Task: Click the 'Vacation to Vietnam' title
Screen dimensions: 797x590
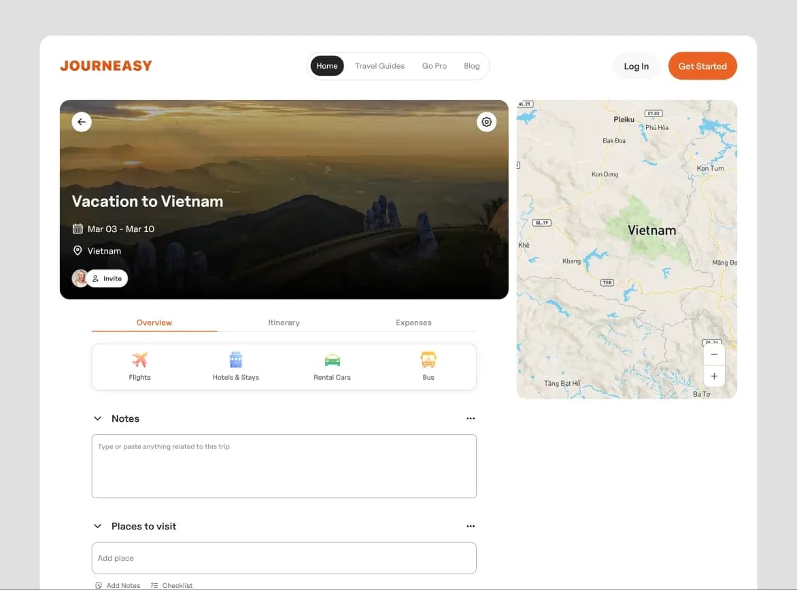Action: point(148,201)
